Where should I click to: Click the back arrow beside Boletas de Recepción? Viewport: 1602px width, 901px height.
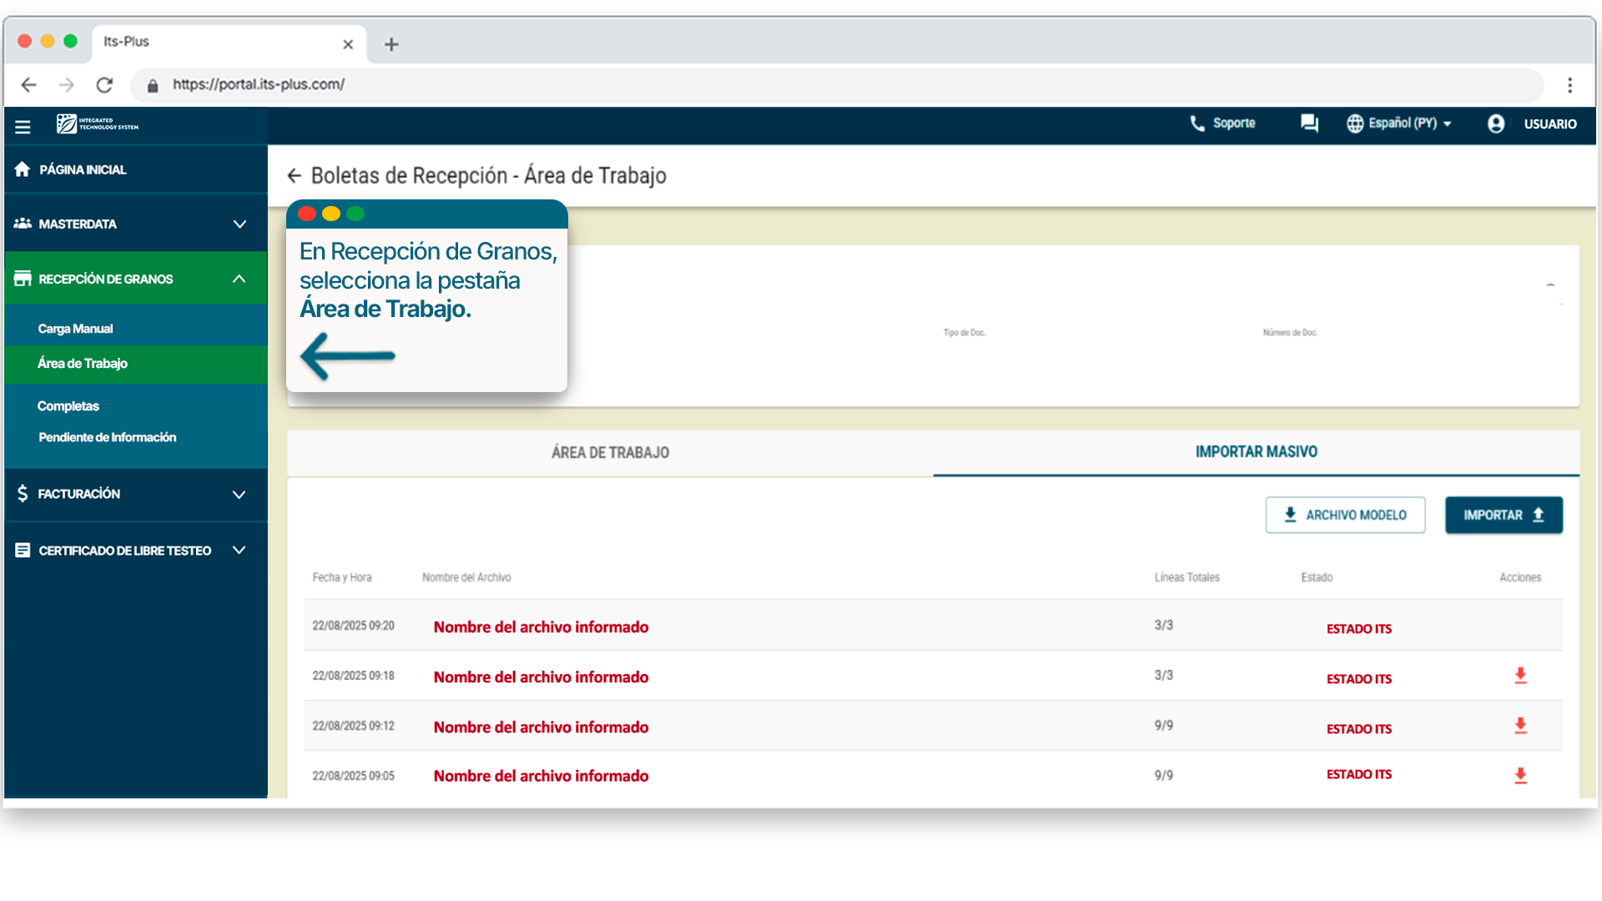[294, 176]
